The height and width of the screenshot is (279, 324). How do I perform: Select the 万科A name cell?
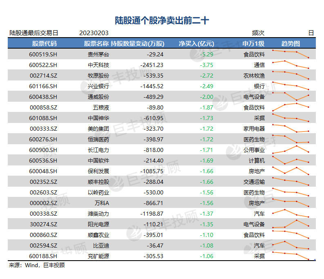click(102, 203)
